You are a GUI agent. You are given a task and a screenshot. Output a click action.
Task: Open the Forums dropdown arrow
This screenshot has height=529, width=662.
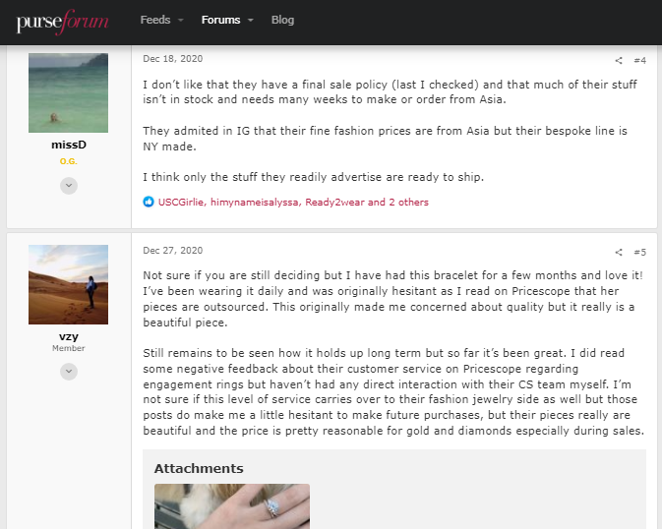click(x=251, y=21)
